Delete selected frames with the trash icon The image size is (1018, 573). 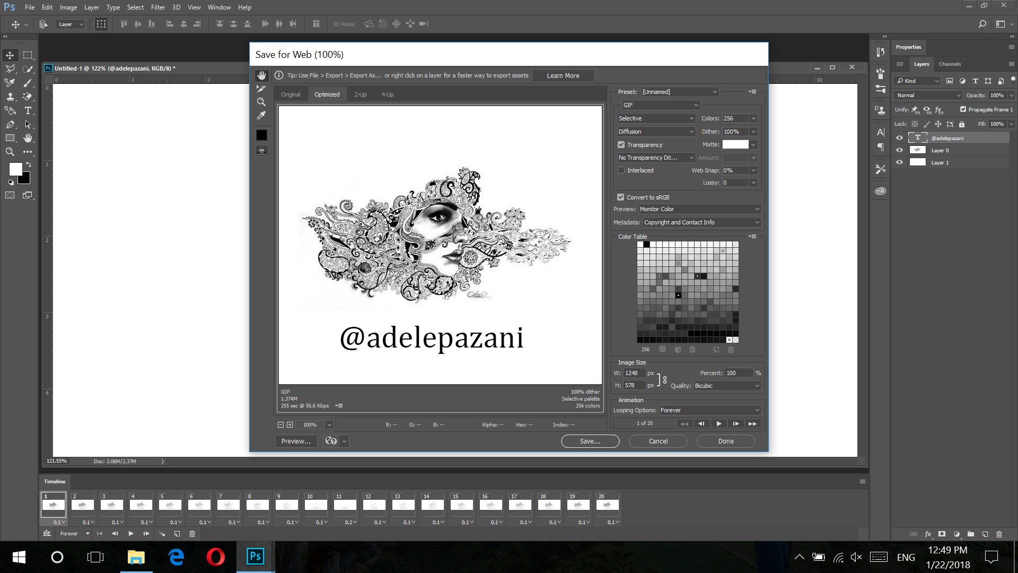point(192,534)
